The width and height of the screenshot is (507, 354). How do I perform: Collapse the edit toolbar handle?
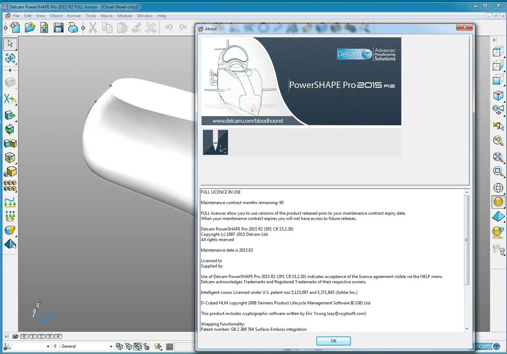83,28
